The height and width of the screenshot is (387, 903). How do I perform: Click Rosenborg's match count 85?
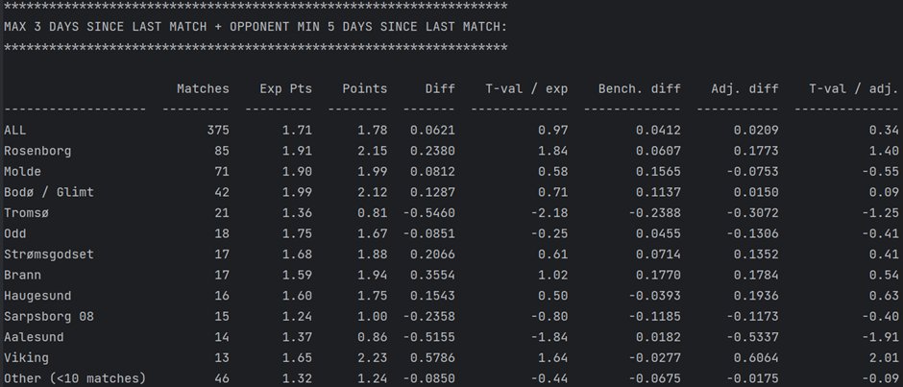point(222,151)
